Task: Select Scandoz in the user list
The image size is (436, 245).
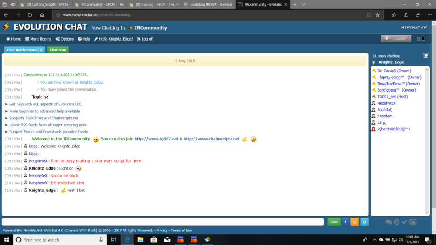Action: (384, 109)
